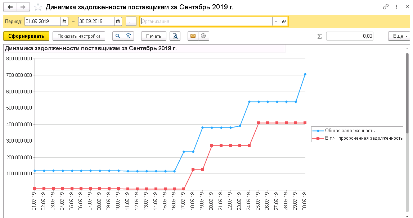
Task: Click the Печать button
Action: (x=153, y=36)
